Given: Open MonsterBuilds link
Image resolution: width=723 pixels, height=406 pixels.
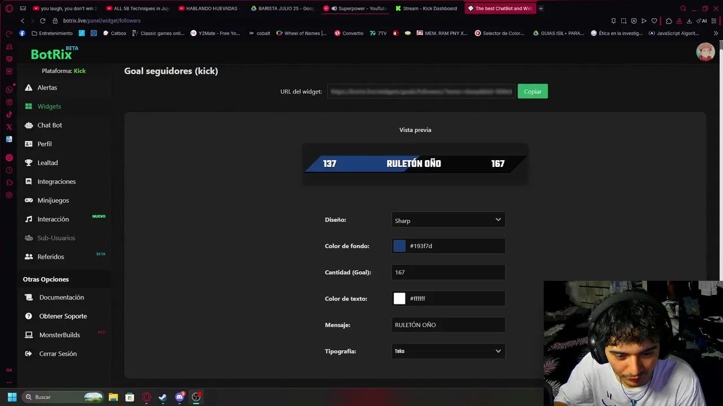Looking at the screenshot, I should [53, 335].
